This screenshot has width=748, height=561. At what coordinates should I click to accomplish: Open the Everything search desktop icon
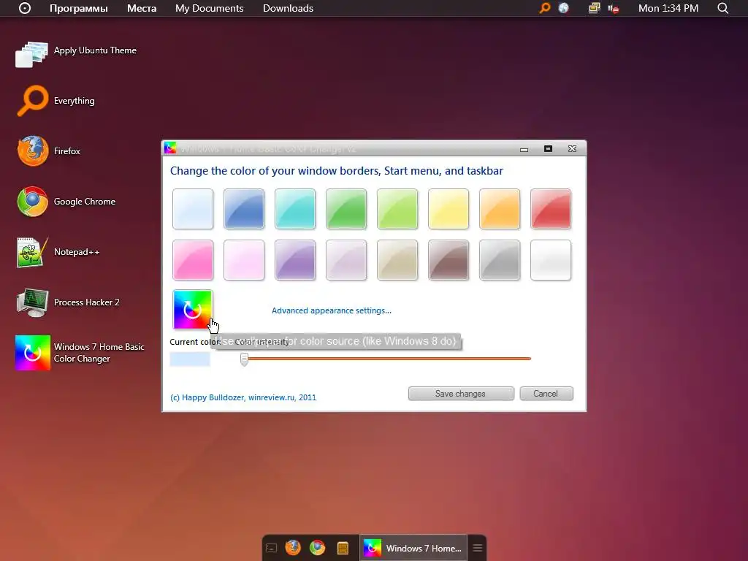coord(56,101)
